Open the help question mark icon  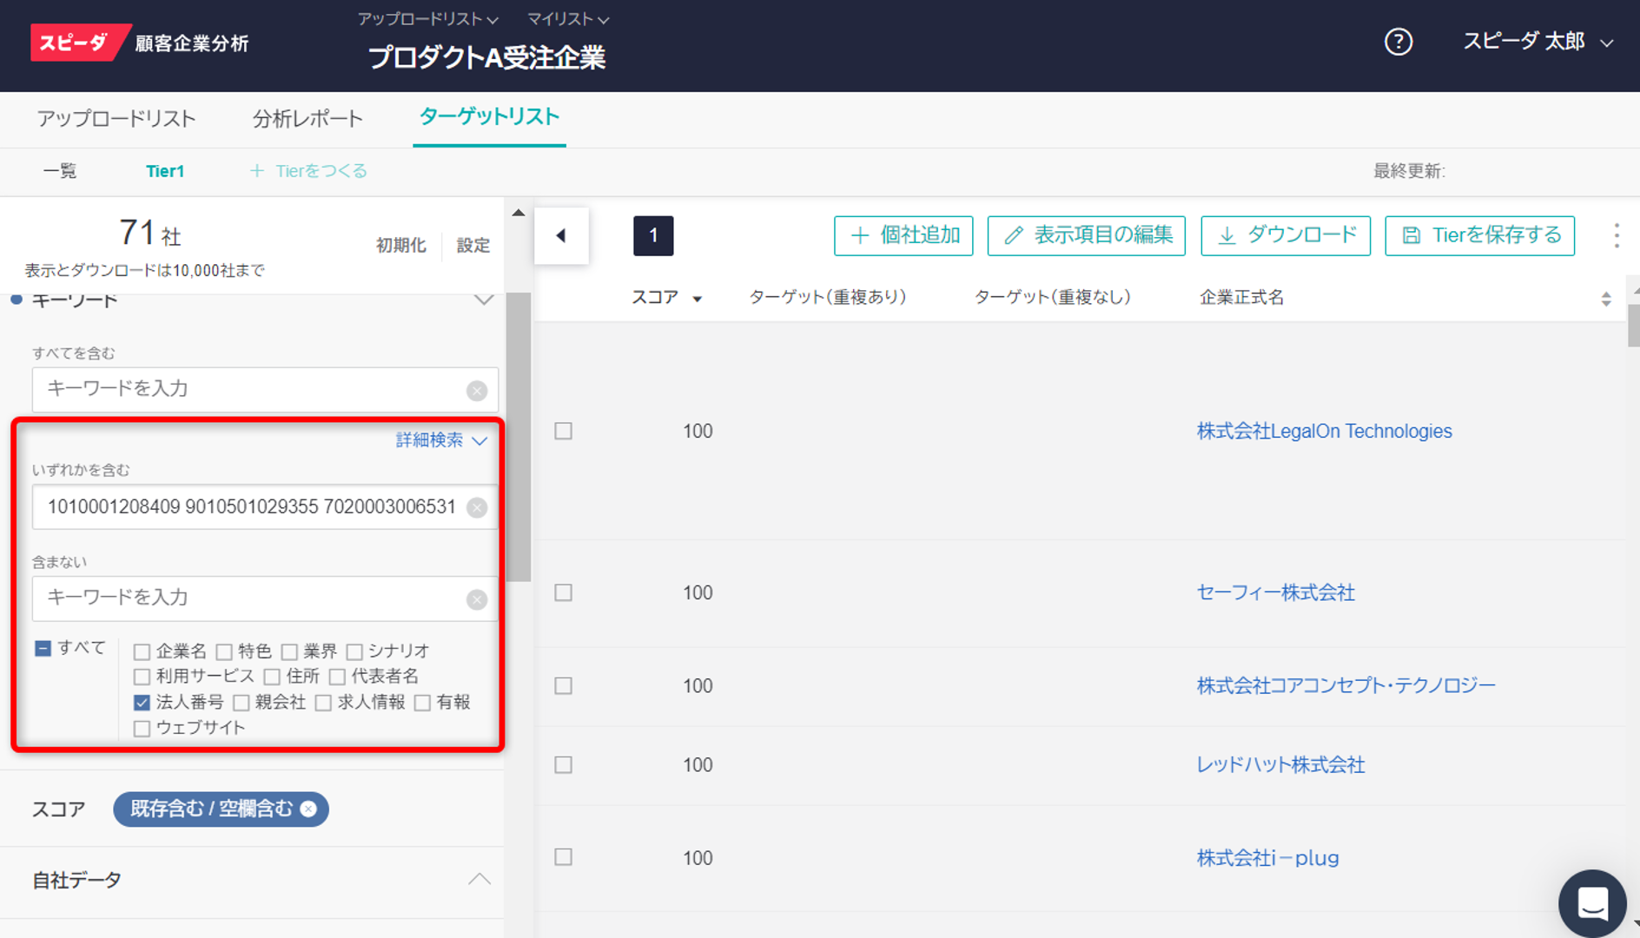coord(1398,42)
